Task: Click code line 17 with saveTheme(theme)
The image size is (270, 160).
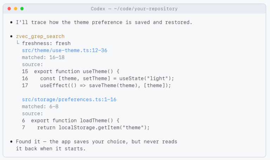Action: [96, 86]
